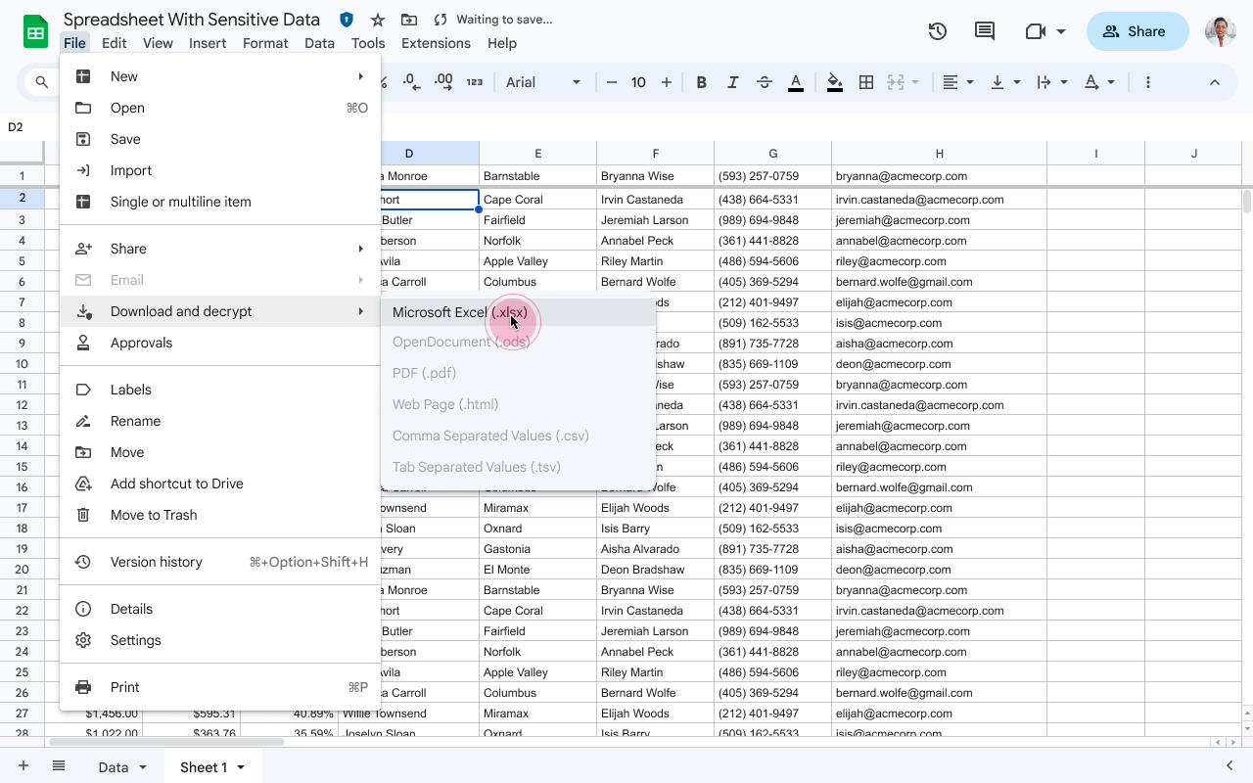Open the Help menu
1253x783 pixels.
pos(502,43)
